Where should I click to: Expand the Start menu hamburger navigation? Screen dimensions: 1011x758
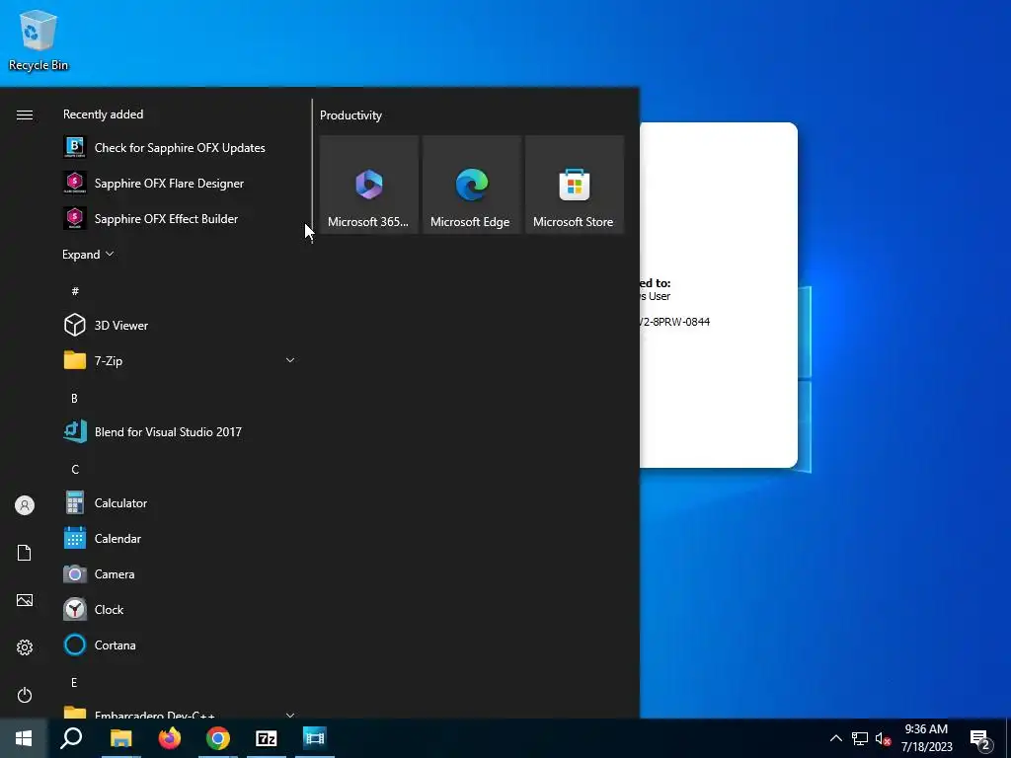pyautogui.click(x=25, y=114)
